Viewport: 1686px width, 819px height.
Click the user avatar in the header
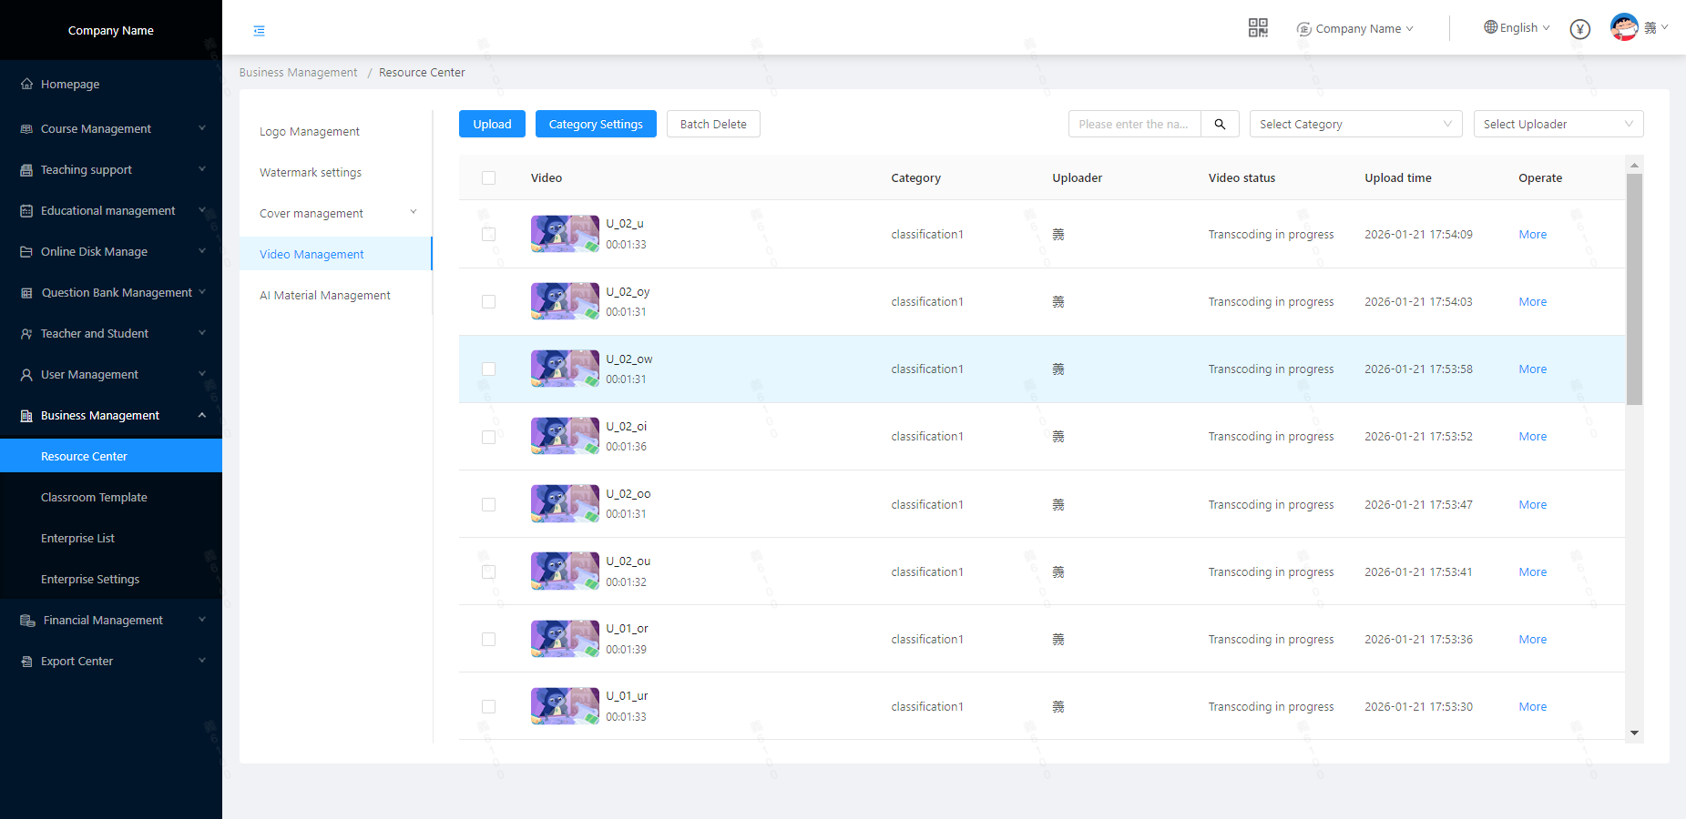tap(1623, 27)
